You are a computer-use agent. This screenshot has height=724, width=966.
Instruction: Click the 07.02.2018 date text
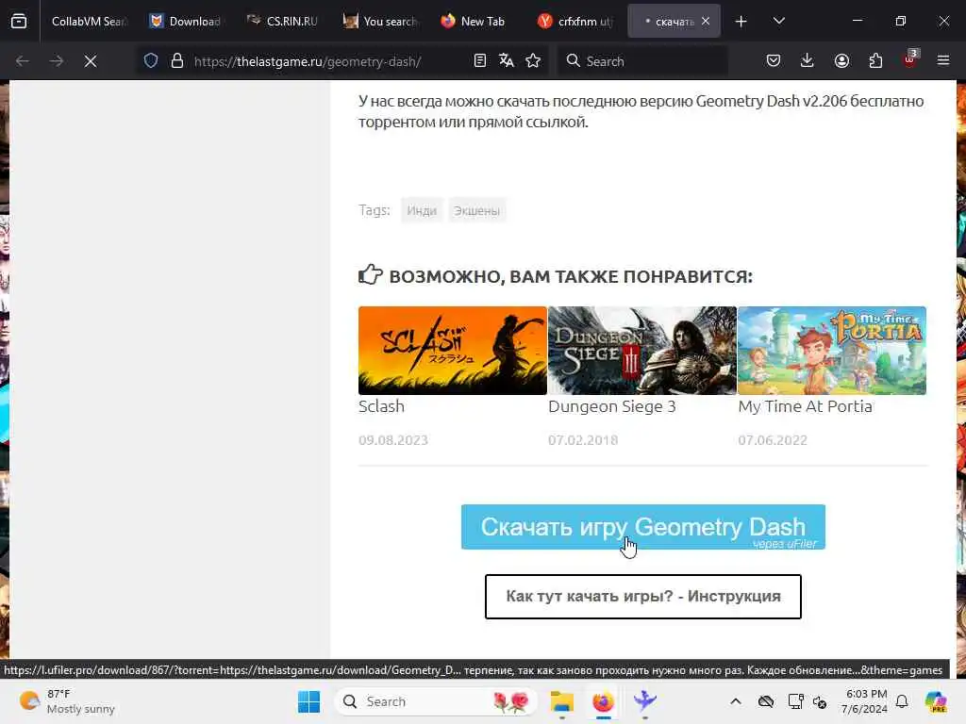coord(583,440)
